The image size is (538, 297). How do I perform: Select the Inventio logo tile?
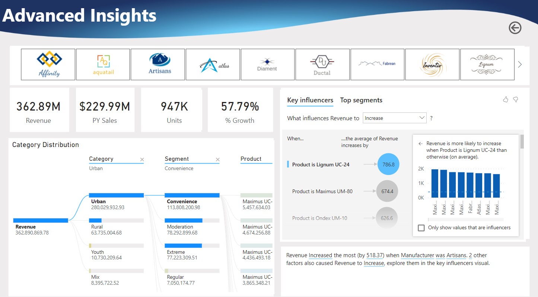pos(432,64)
